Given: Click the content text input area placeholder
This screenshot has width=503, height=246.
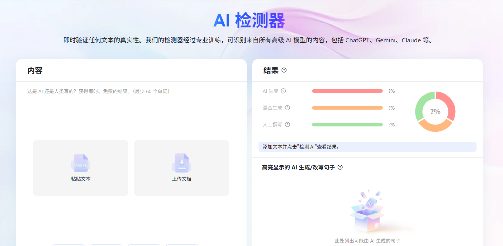Looking at the screenshot, I should point(98,91).
